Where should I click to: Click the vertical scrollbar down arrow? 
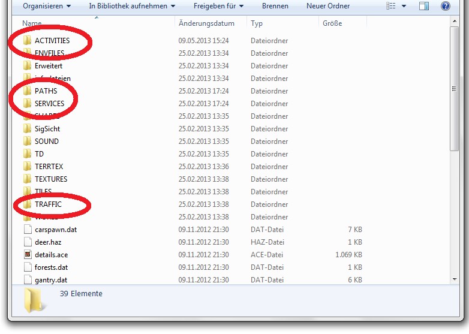tap(454, 279)
